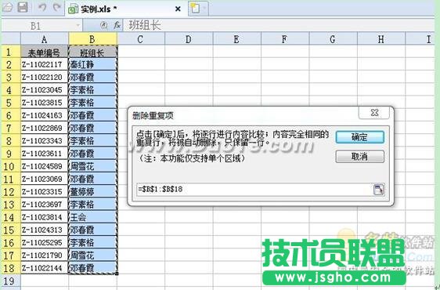The width and height of the screenshot is (440, 290).
Task: Select row 19 header
Action: (x=10, y=281)
